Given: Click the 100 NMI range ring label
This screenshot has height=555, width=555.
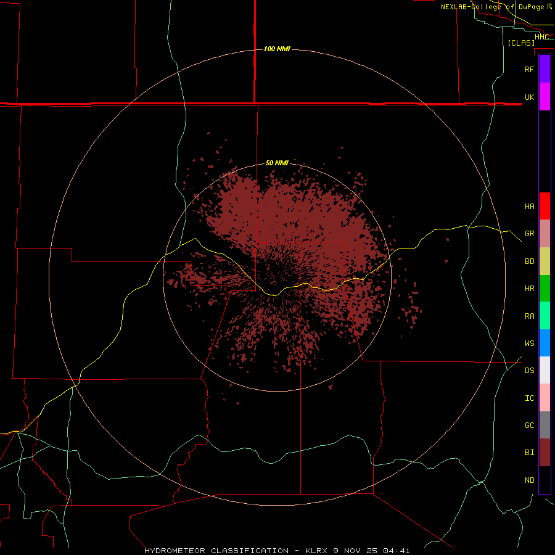Looking at the screenshot, I should tap(277, 49).
